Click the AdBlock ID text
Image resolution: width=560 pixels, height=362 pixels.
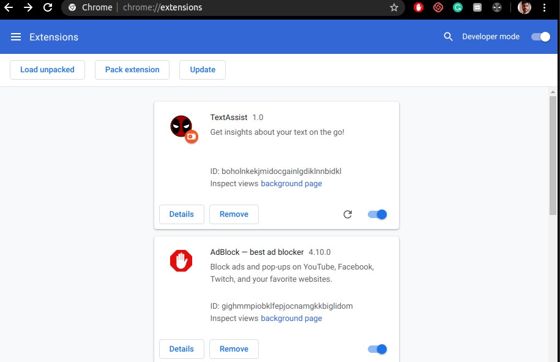[282, 306]
